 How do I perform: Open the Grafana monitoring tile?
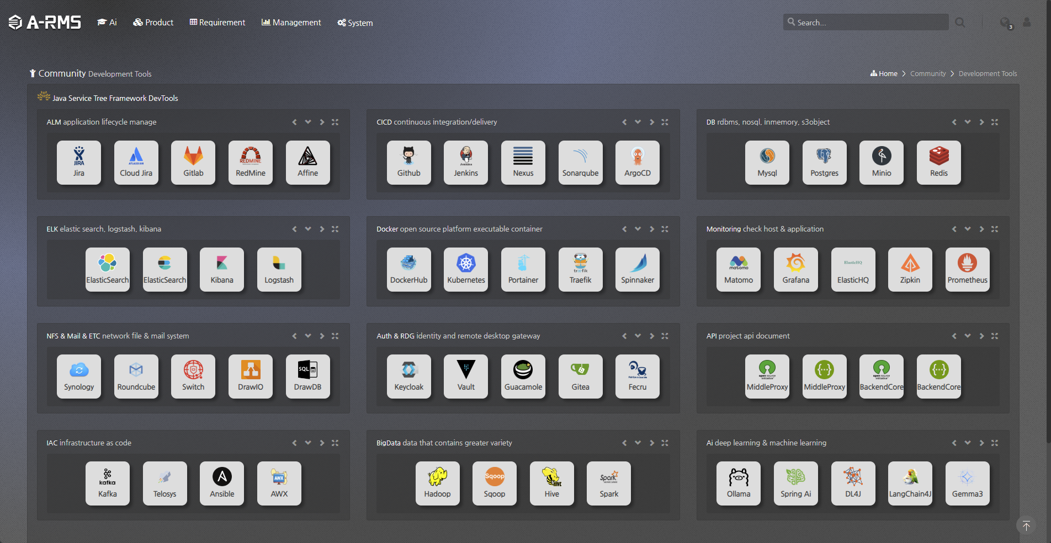tap(795, 269)
